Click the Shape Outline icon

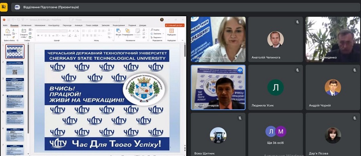pos(144,34)
